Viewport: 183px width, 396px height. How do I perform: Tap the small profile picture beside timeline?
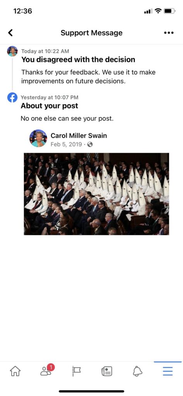click(12, 51)
